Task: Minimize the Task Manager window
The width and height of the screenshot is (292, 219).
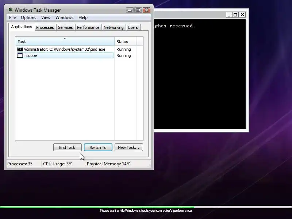Action: (130, 10)
